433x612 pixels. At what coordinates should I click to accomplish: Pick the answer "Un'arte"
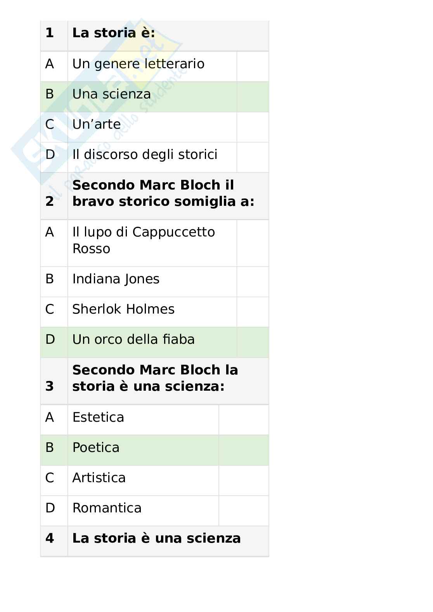(x=97, y=124)
